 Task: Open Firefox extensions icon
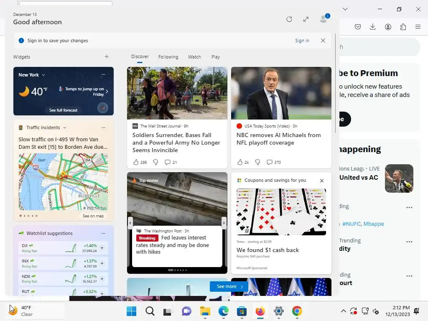point(403,27)
